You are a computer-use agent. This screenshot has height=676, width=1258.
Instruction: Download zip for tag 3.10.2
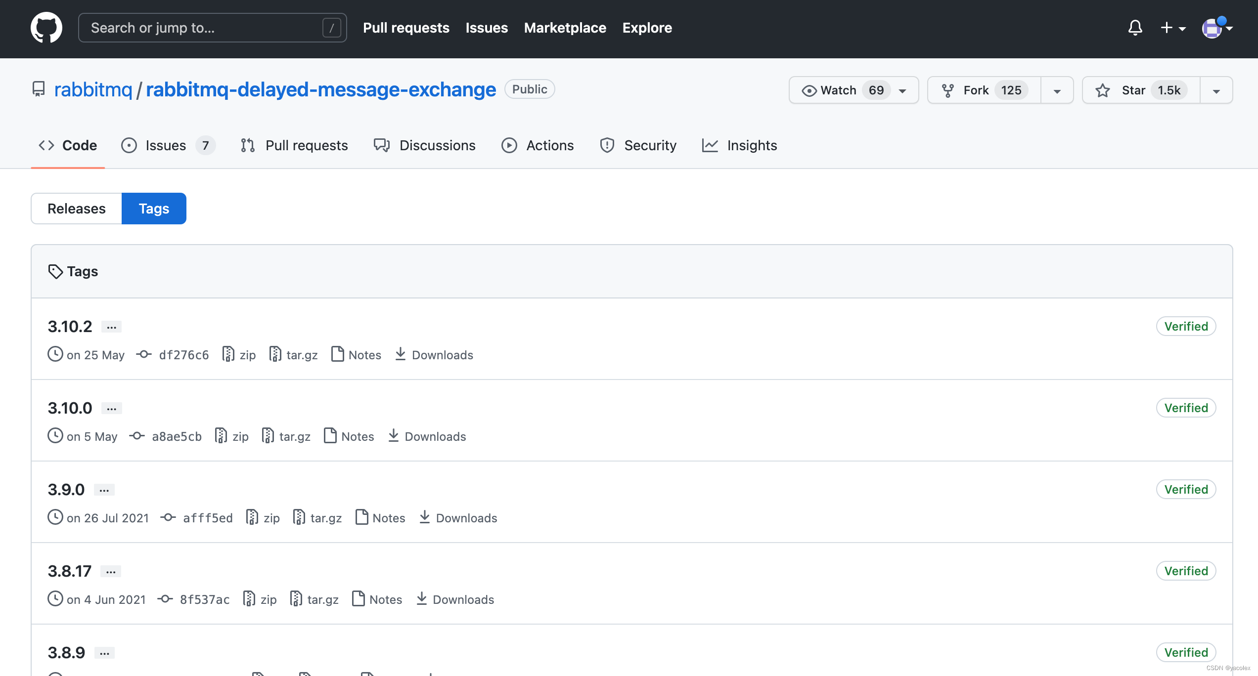click(239, 355)
